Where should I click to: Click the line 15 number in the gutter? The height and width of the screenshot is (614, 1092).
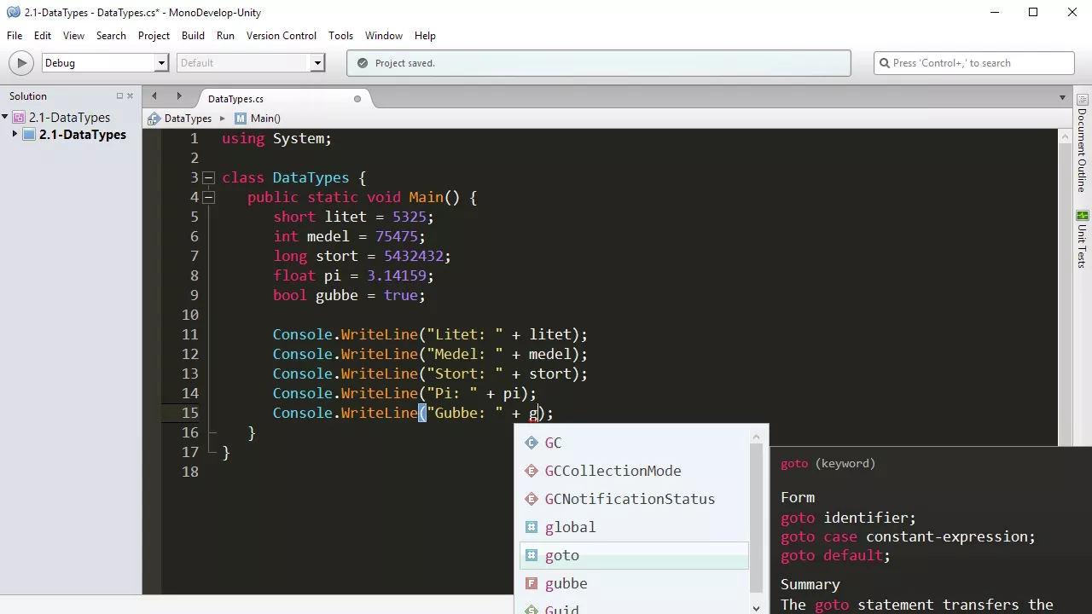(189, 413)
